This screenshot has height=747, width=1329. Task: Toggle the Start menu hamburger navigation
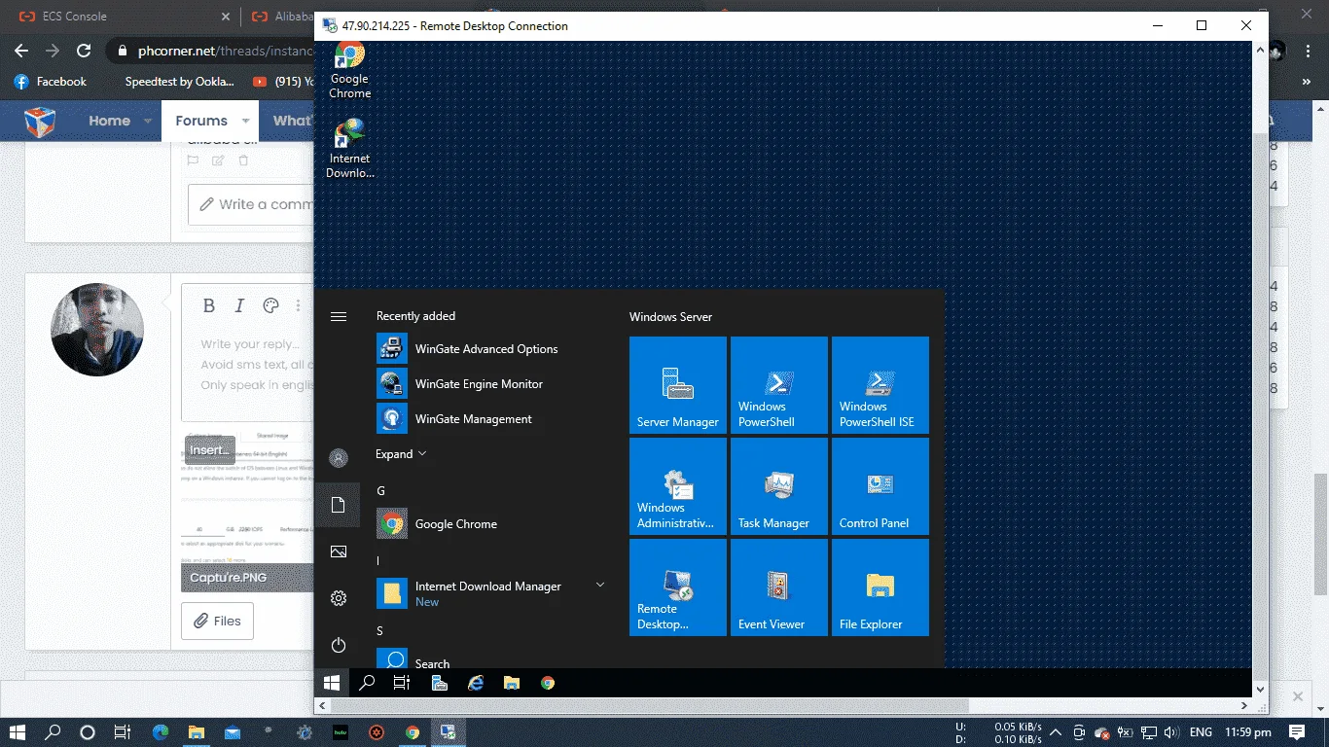point(339,316)
